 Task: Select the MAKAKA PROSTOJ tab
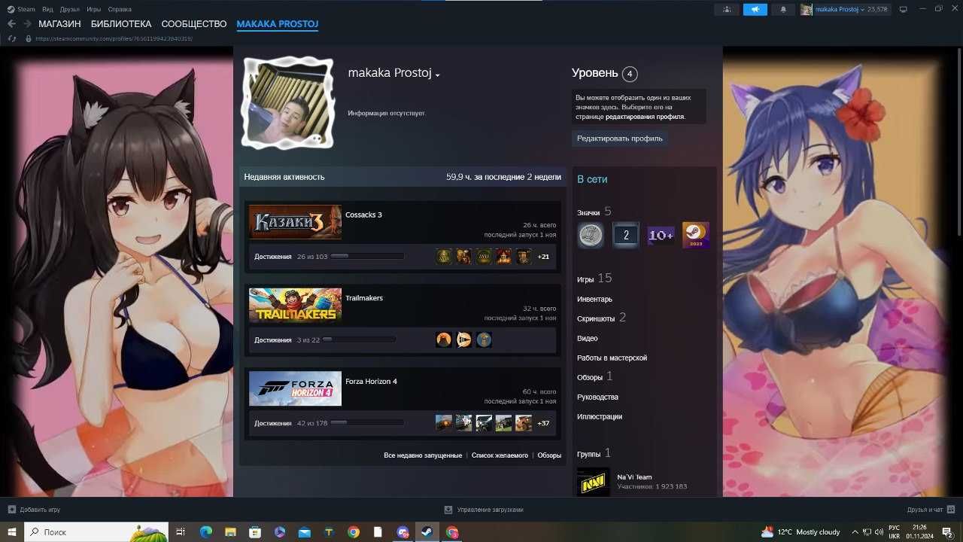278,24
